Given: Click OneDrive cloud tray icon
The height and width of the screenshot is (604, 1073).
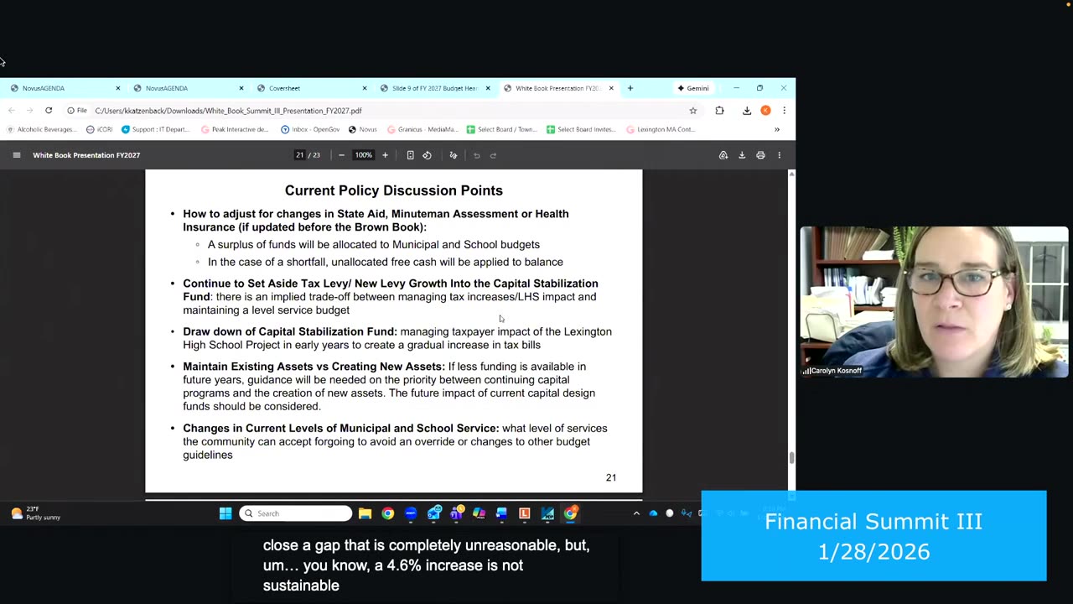Looking at the screenshot, I should 653,513.
